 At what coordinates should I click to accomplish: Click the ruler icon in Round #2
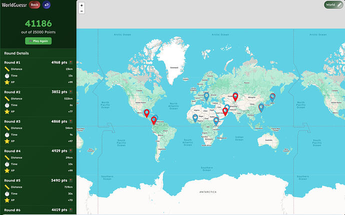pos(7,99)
